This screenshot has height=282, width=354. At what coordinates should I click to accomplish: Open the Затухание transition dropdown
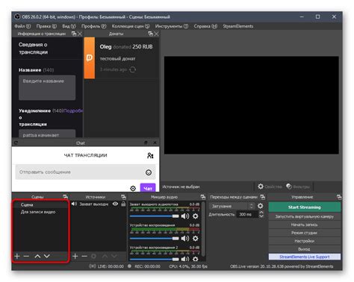coord(232,206)
